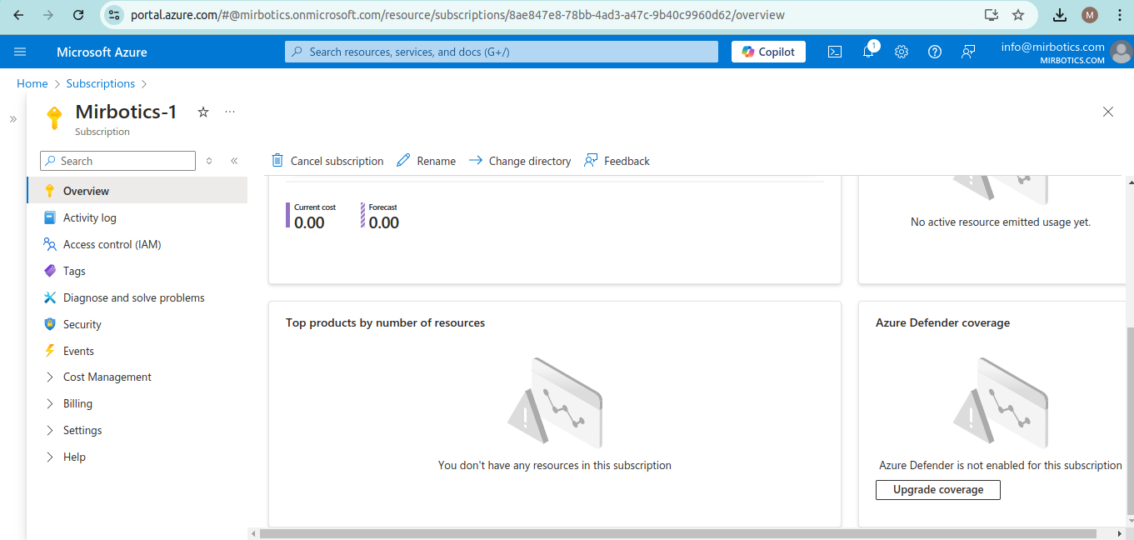Image resolution: width=1134 pixels, height=540 pixels.
Task: Open the Help question mark pane
Action: click(934, 52)
